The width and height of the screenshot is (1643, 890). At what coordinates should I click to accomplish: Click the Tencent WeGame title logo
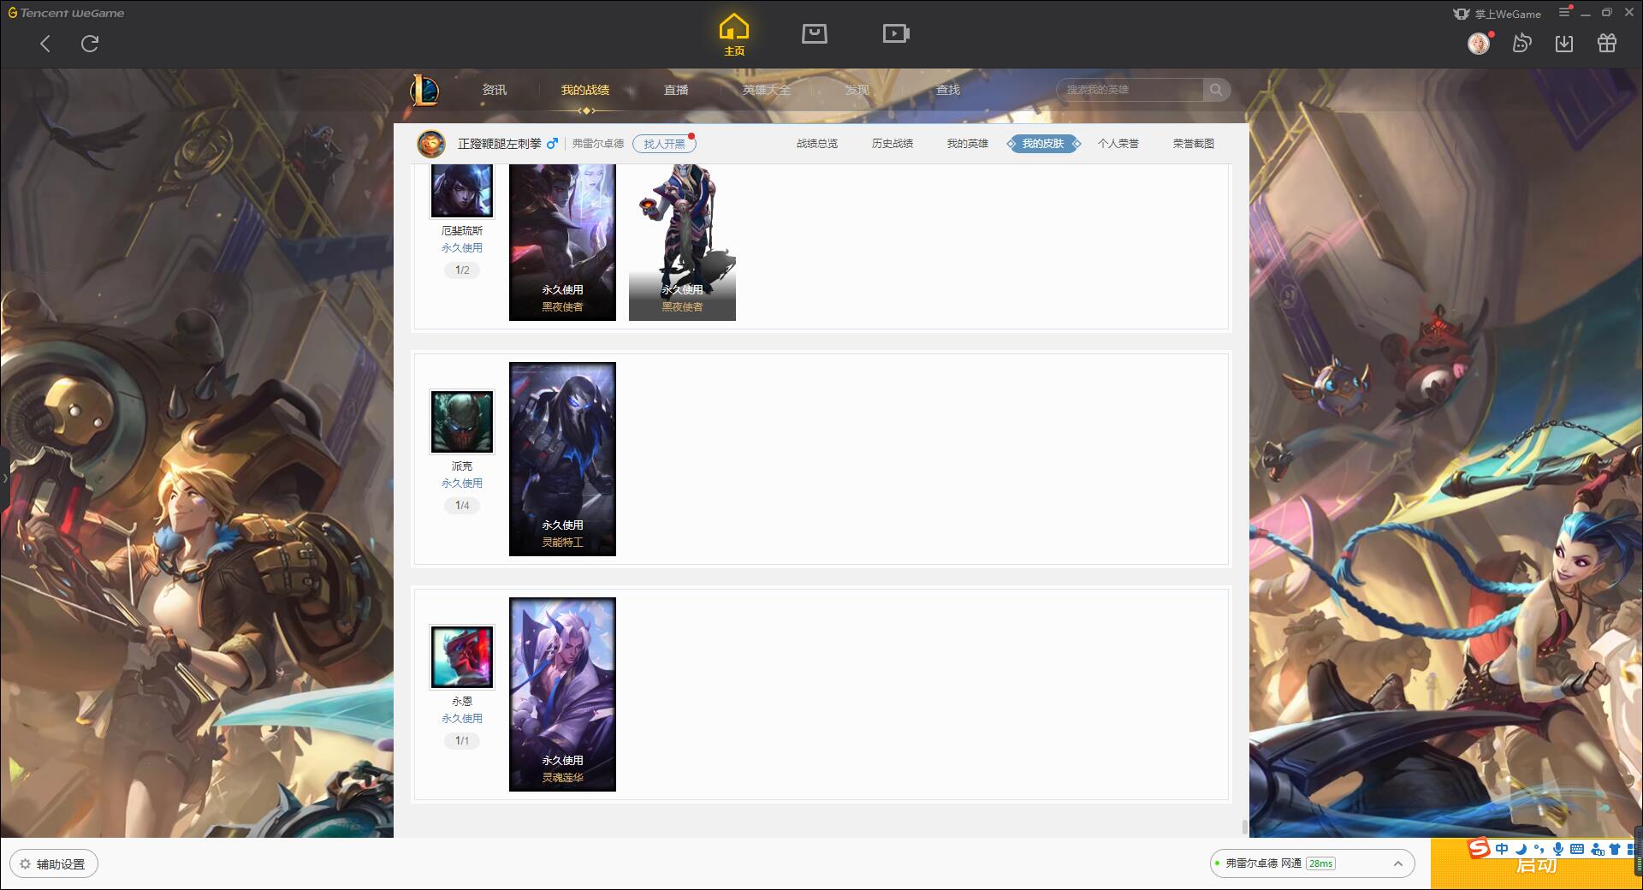pos(66,13)
